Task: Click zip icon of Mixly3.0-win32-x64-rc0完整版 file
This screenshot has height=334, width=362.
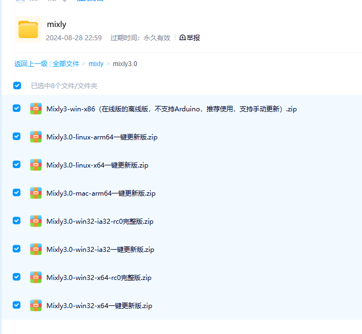Action: 36,277
